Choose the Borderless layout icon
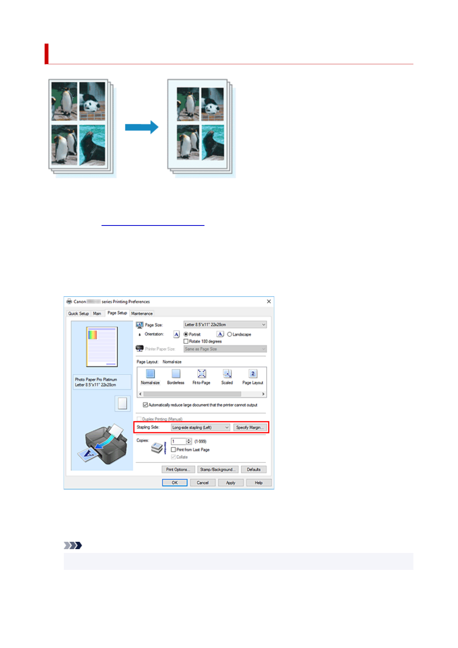The image size is (458, 648). 176,374
